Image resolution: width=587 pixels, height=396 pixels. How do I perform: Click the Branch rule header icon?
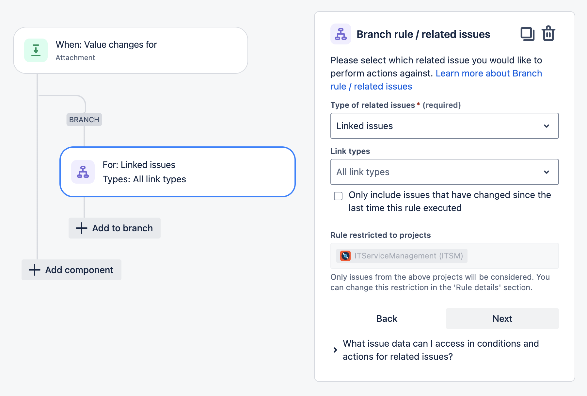coord(341,34)
